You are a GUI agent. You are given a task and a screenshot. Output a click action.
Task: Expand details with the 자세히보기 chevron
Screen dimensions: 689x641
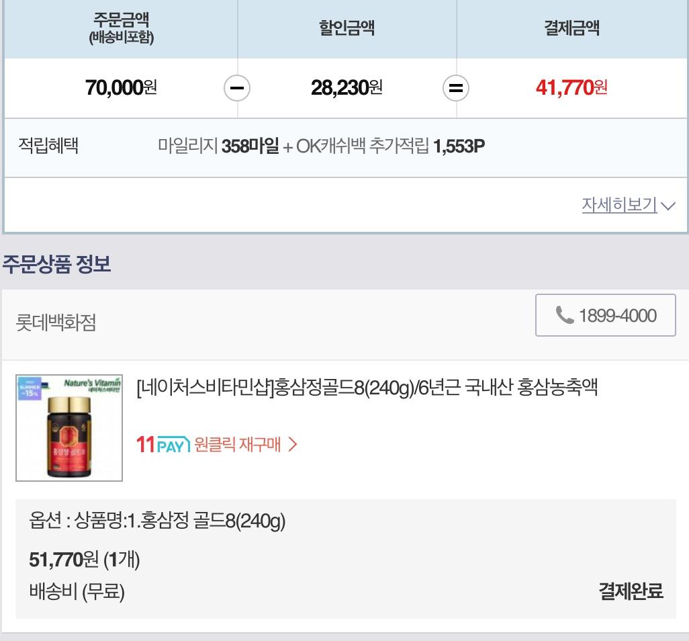(x=668, y=206)
